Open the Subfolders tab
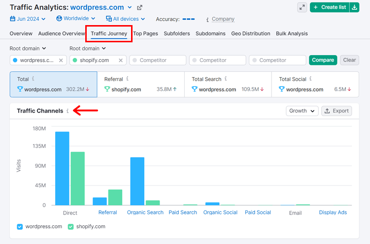The width and height of the screenshot is (370, 244). coord(177,33)
